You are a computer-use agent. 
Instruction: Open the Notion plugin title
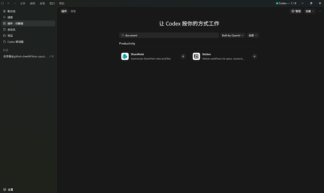click(207, 54)
